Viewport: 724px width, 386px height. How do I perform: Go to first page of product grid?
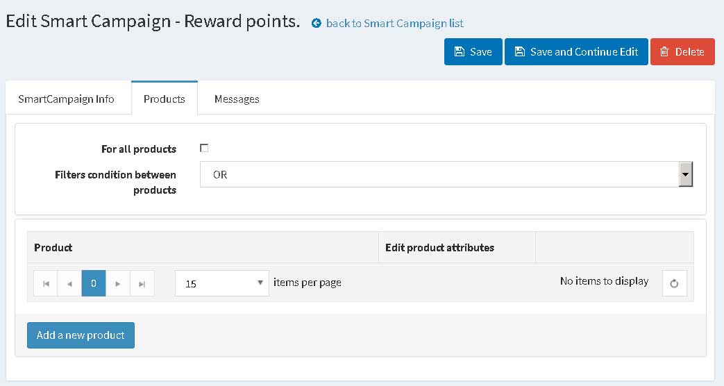click(x=46, y=283)
